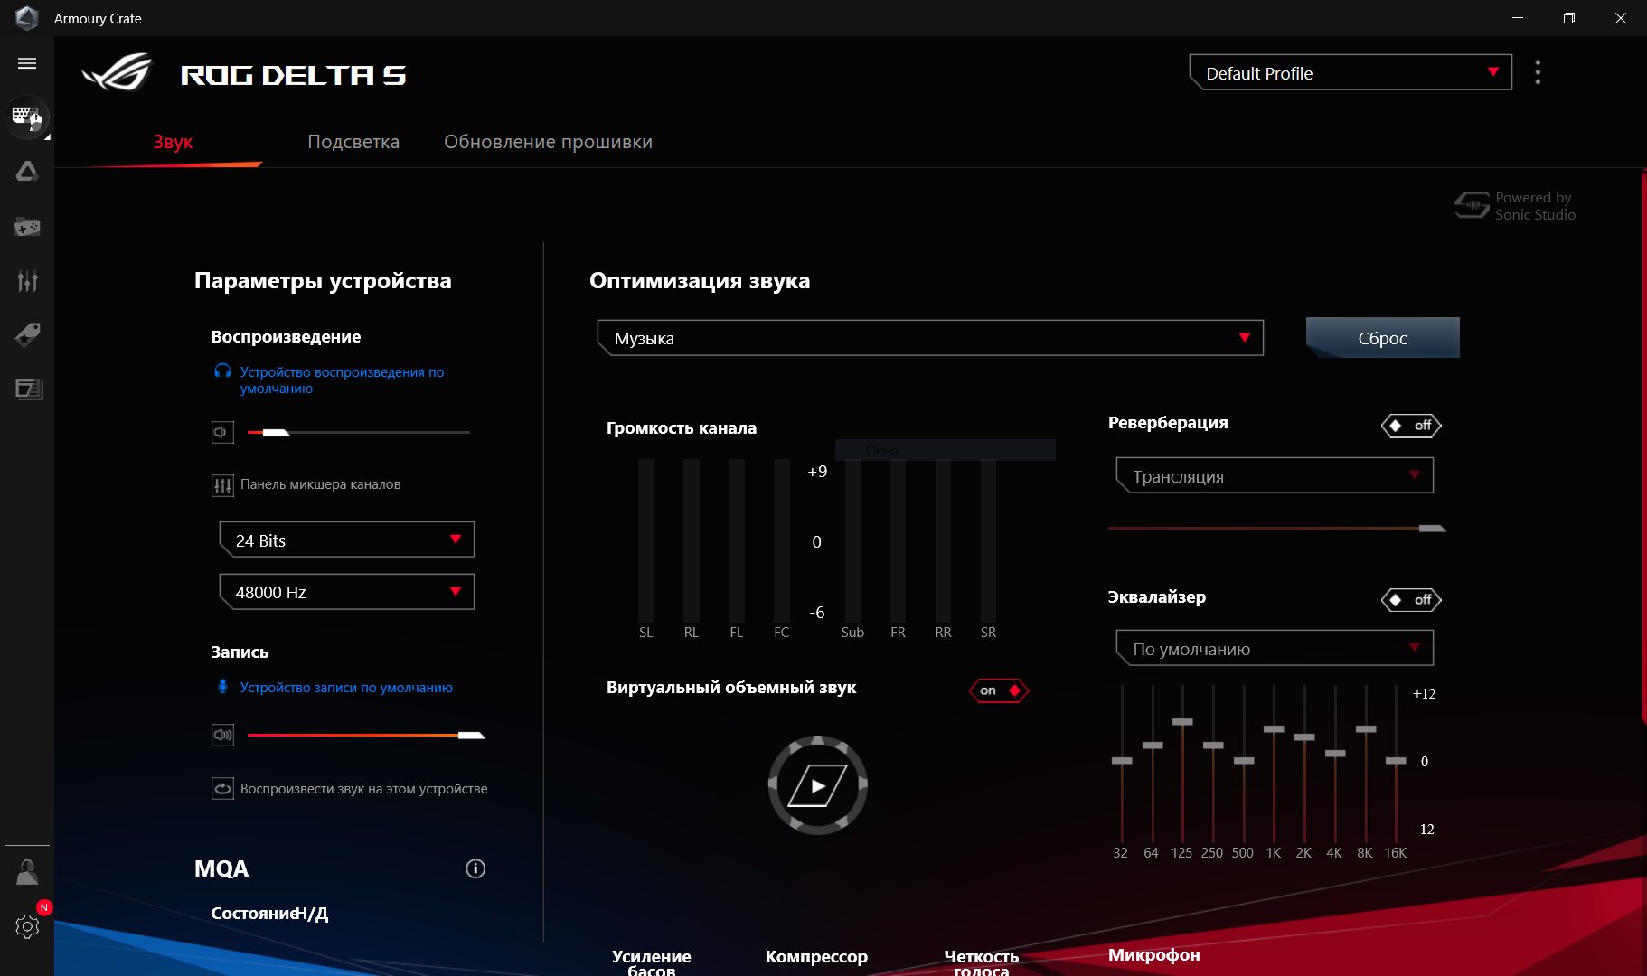Click the SL channel volume bar
Screen dimensions: 1647x976
(646, 540)
